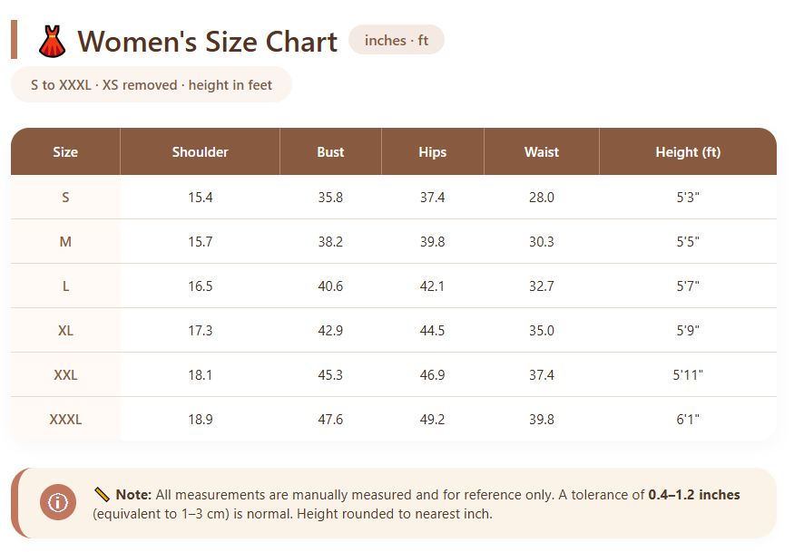Select the Waist column header
The width and height of the screenshot is (794, 552).
pyautogui.click(x=541, y=152)
